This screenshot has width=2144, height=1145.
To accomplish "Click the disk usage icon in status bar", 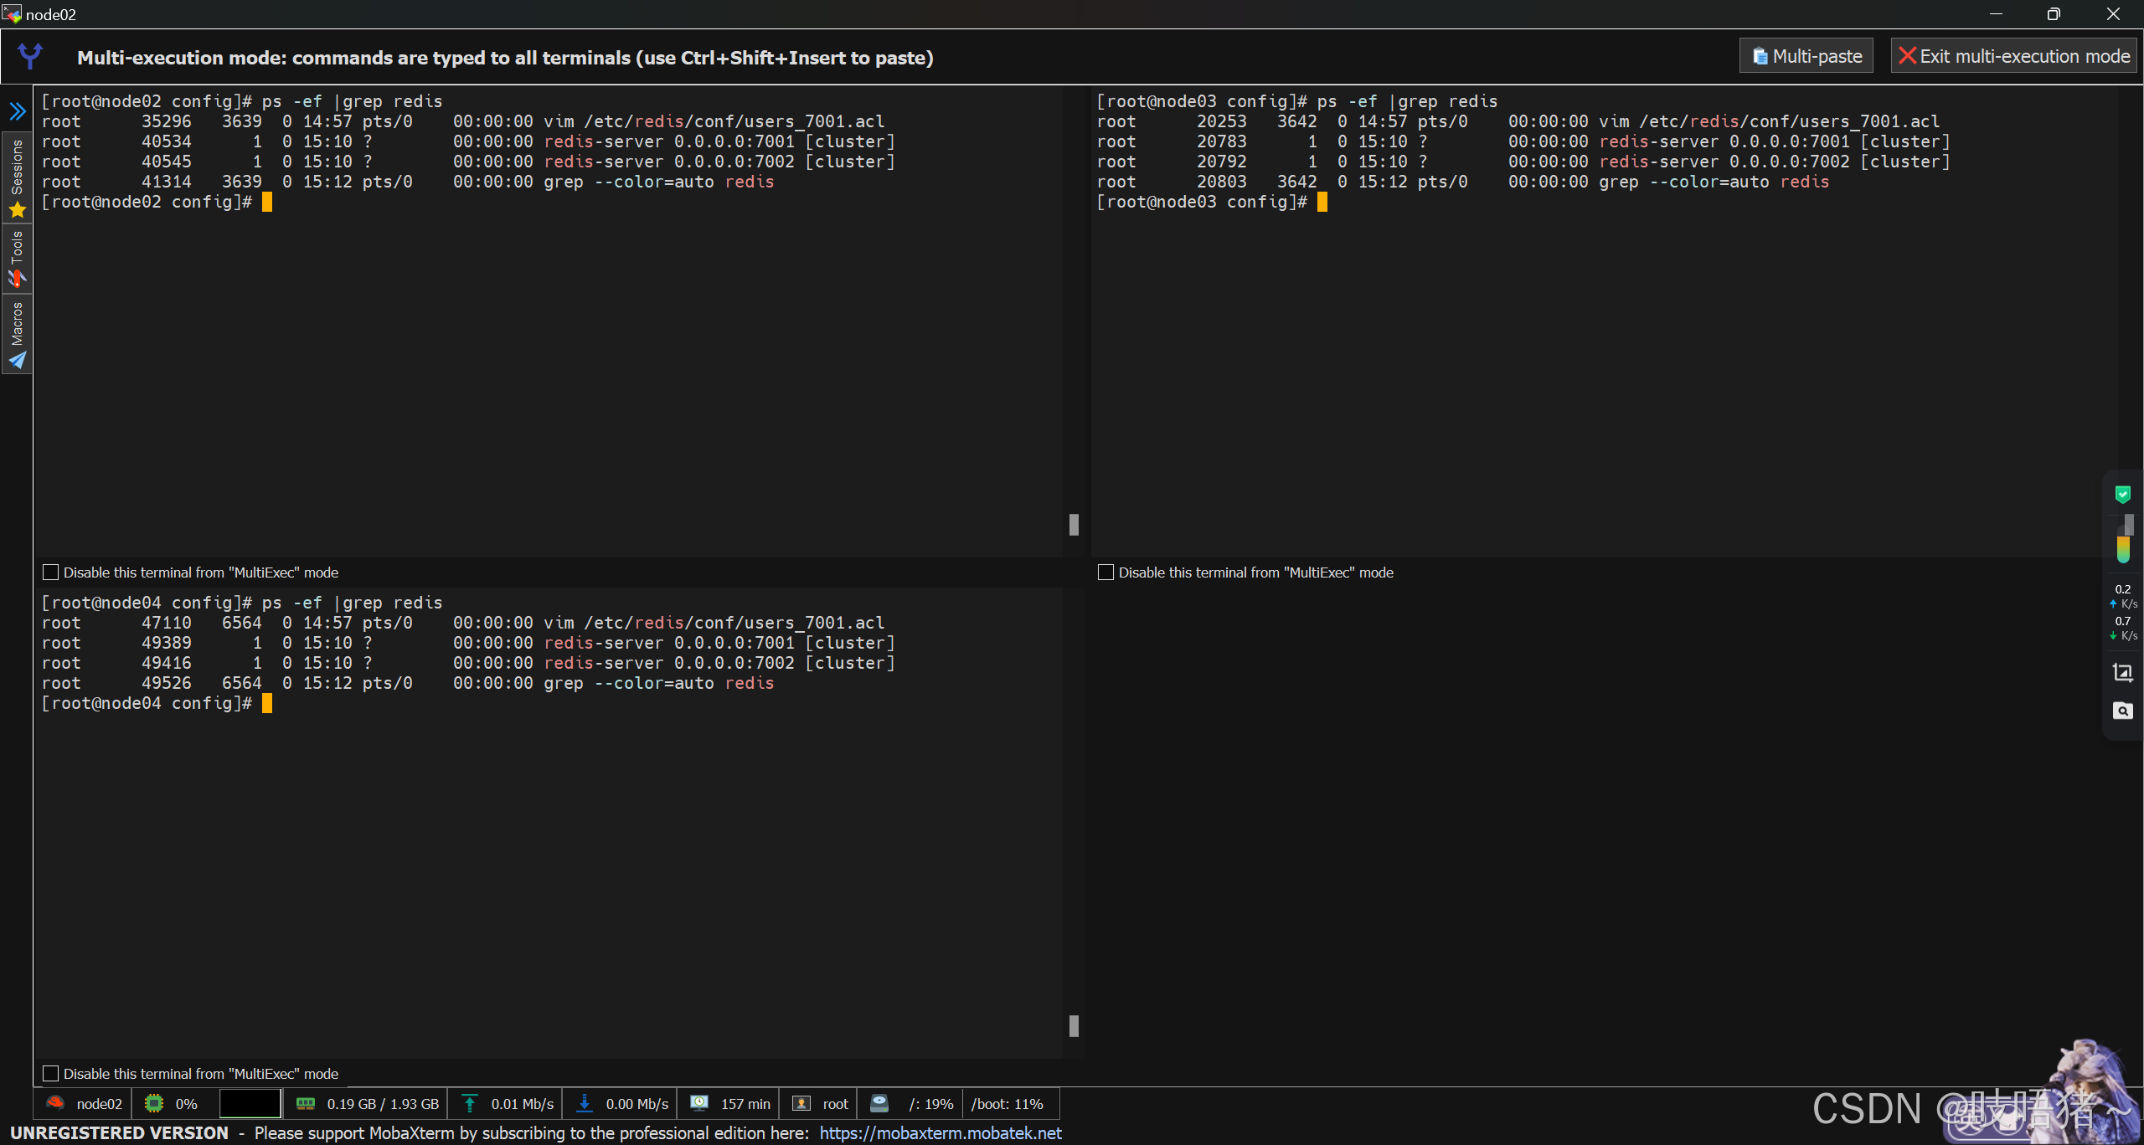I will pos(879,1104).
